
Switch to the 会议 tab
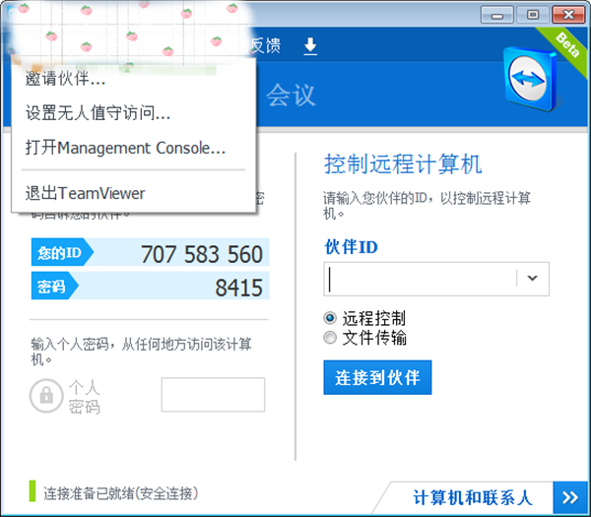(291, 95)
